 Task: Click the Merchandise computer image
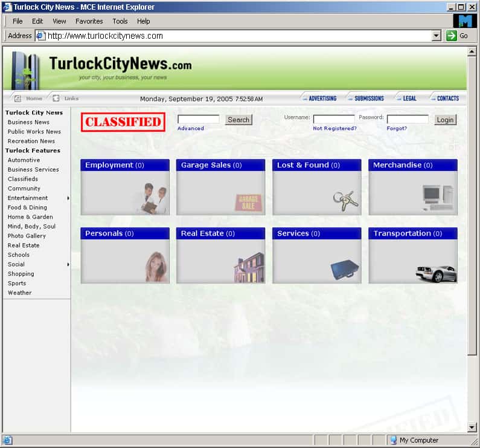[x=438, y=198]
